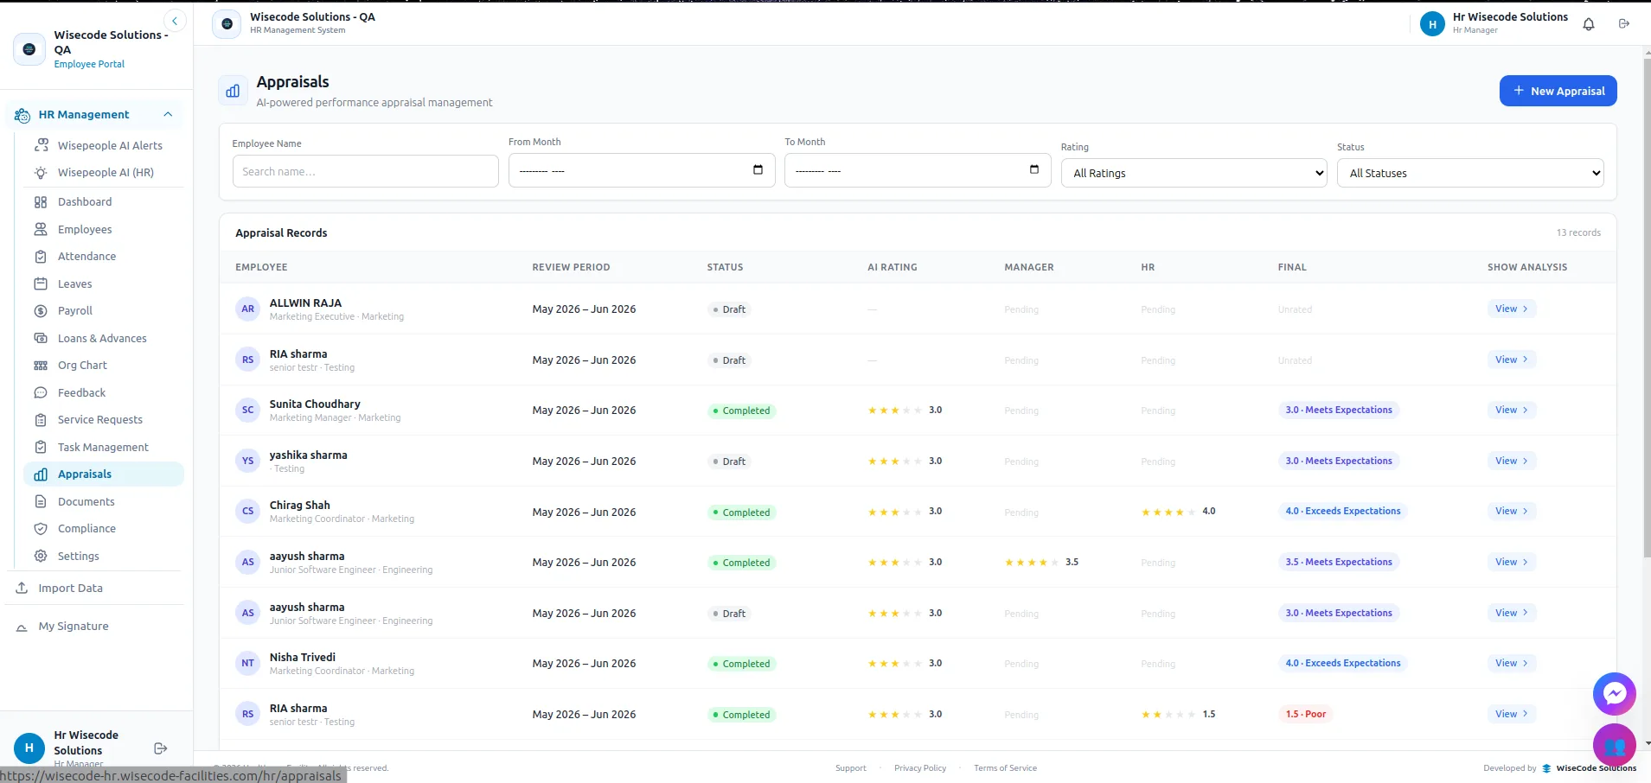Click the Wisecode Solutions logo in header
Screen dimensions: 1651x783
coord(227,23)
